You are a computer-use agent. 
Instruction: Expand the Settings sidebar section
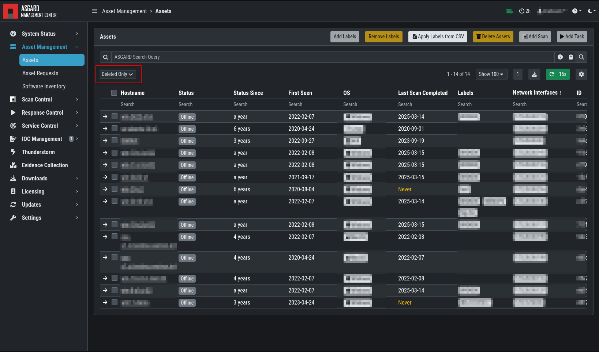(x=44, y=218)
